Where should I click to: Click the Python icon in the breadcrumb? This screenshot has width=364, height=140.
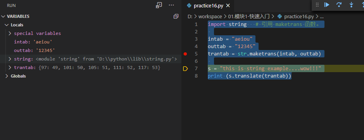(280, 17)
